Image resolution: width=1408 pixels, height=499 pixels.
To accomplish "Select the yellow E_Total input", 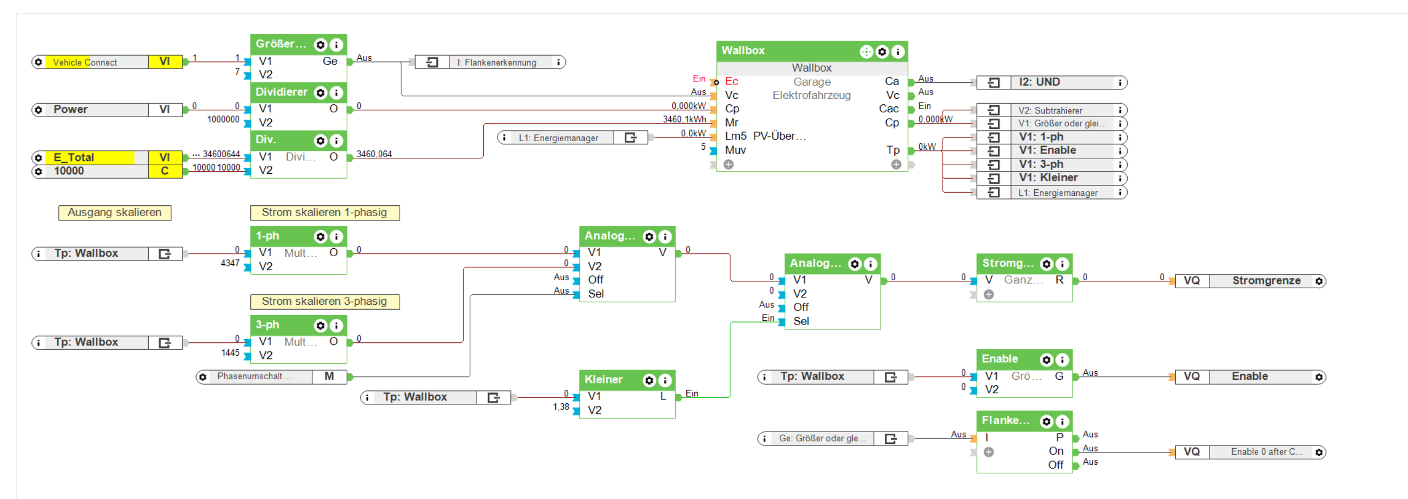I will [x=108, y=157].
